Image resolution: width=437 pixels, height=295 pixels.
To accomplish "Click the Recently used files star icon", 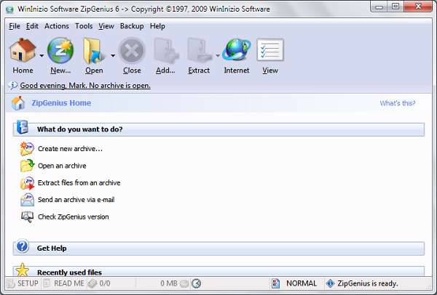I will (23, 270).
